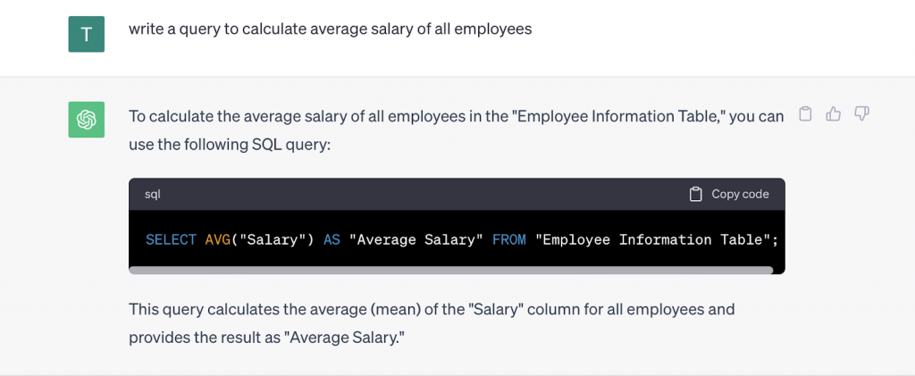Screen dimensions: 915x376
Task: Click the clipboard icon beside Copy code
Action: (695, 194)
